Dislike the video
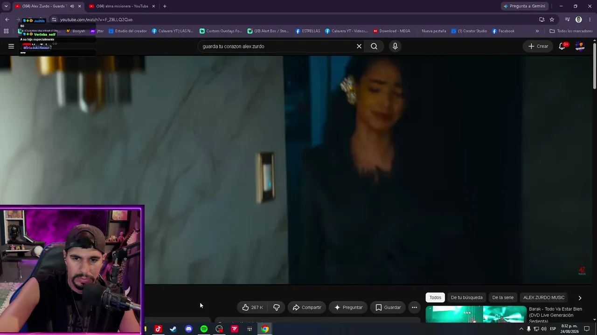This screenshot has width=597, height=335. [x=277, y=307]
